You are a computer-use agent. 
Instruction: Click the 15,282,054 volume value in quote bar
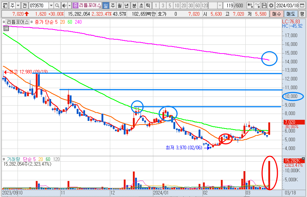pos(79,14)
